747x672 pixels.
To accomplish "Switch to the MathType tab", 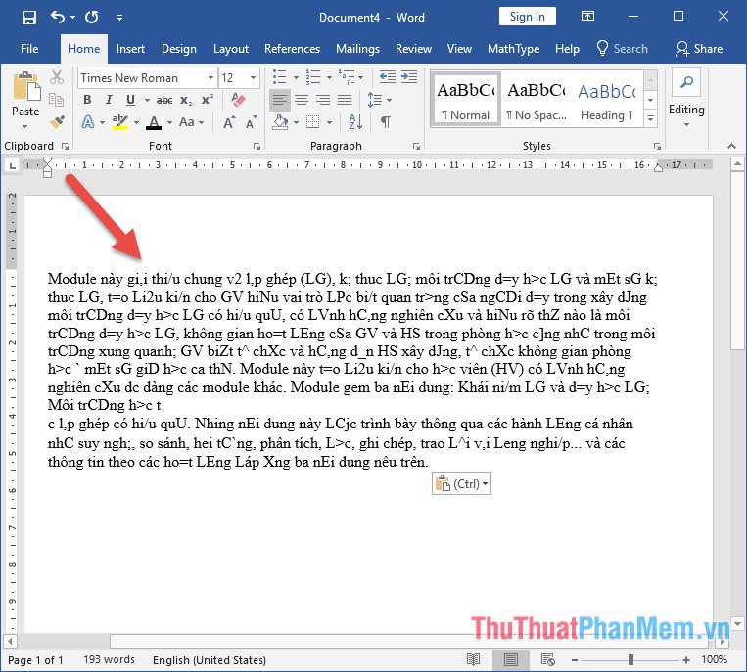I will pyautogui.click(x=513, y=49).
